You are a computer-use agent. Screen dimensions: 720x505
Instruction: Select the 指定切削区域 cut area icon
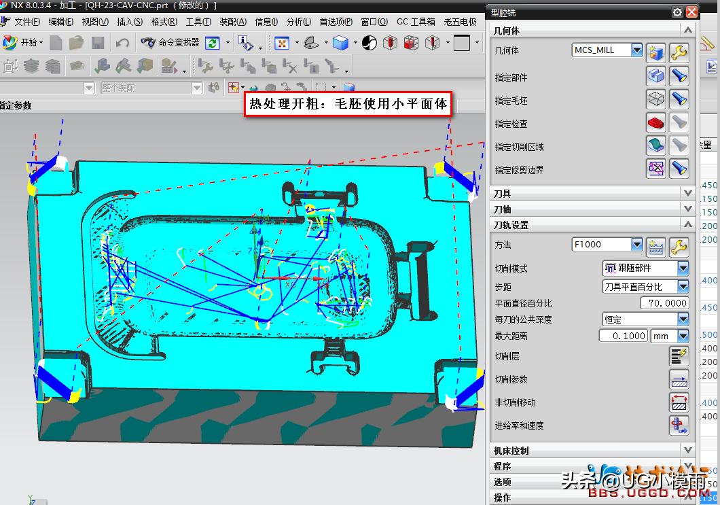pos(655,145)
